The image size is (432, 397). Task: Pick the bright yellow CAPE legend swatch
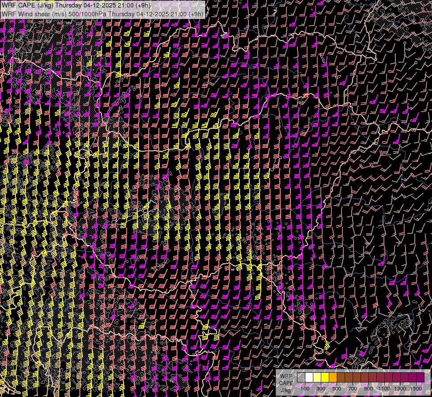[x=325, y=378]
